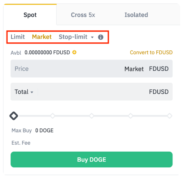This screenshot has height=182, width=184.
Task: Click the Buy DOGE button
Action: click(x=91, y=160)
